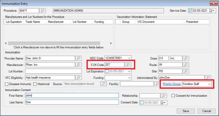Open the Funding dropdown list

click(x=129, y=77)
